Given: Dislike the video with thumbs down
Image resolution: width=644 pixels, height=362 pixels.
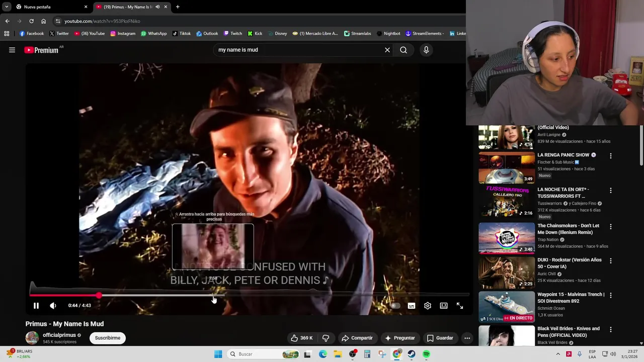Looking at the screenshot, I should click(326, 338).
